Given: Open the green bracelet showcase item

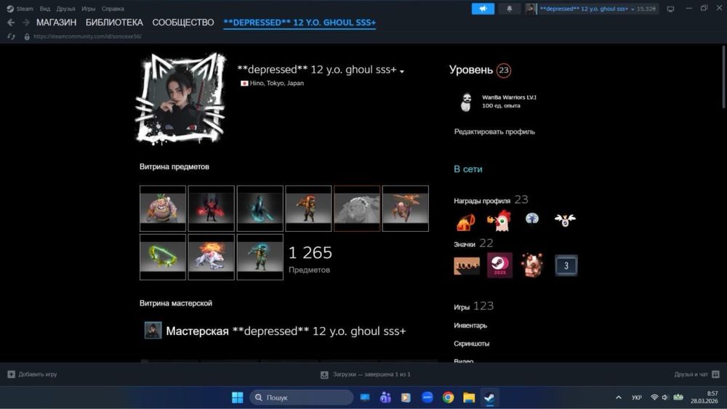Looking at the screenshot, I should (163, 257).
